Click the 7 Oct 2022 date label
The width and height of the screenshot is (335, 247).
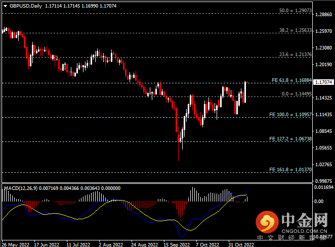(x=207, y=244)
